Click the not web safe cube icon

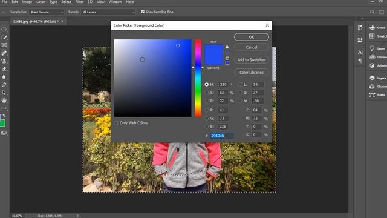227,58
